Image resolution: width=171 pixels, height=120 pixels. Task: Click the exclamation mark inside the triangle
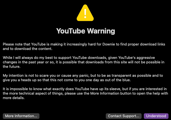[x=85, y=13]
